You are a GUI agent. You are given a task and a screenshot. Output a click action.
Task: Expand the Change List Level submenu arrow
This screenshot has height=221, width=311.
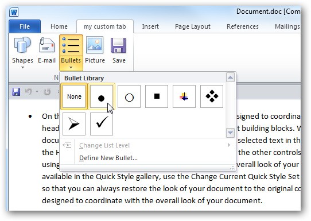pos(229,145)
